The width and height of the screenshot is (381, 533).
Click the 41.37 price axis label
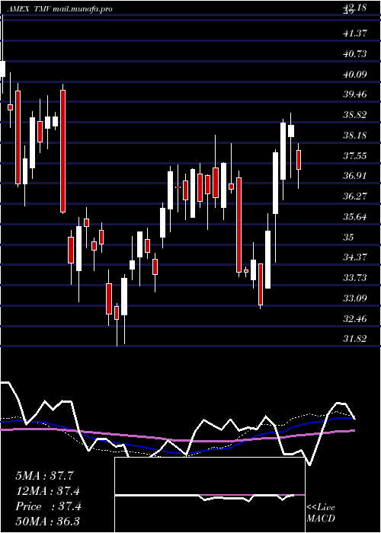(x=355, y=33)
